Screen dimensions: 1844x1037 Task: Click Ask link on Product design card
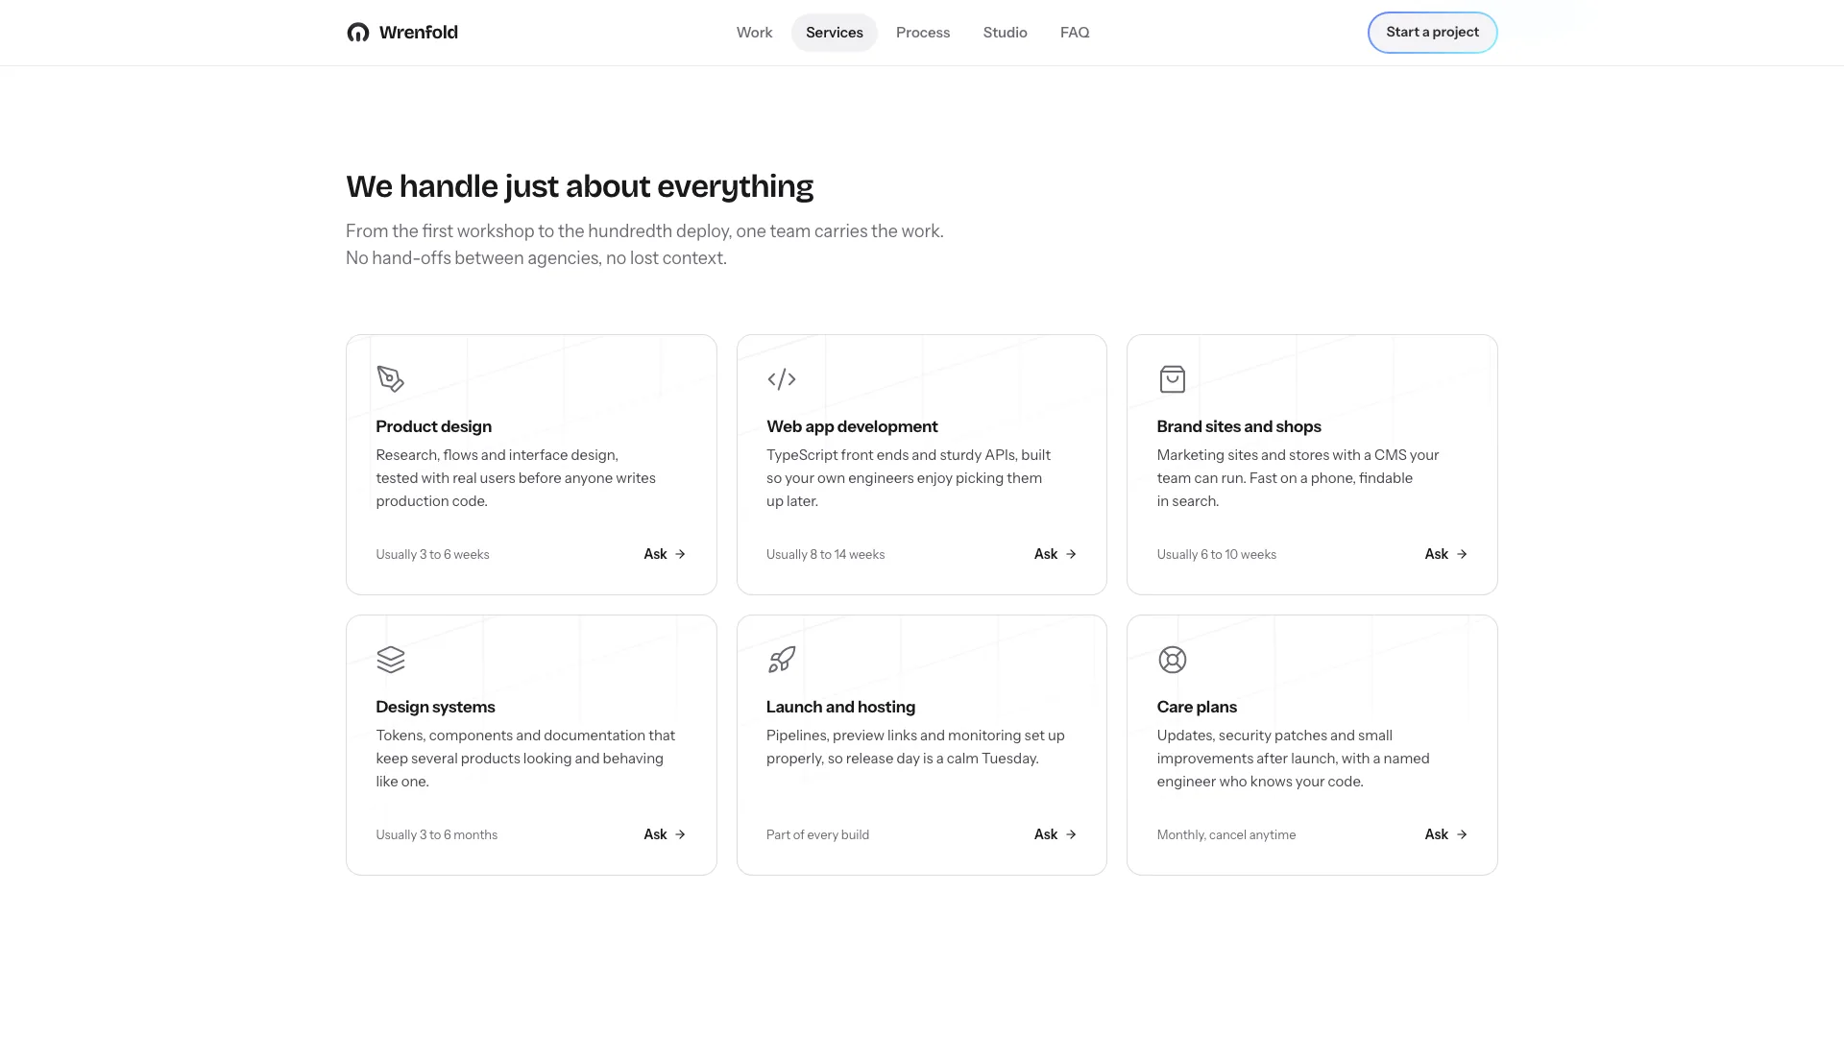[x=665, y=554]
